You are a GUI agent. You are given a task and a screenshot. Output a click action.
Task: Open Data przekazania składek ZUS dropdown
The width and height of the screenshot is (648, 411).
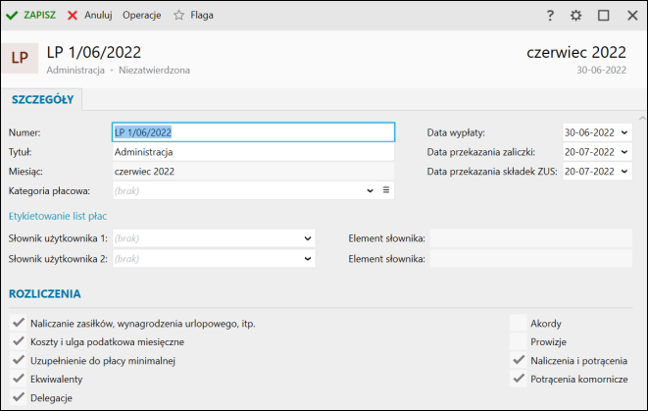point(625,171)
